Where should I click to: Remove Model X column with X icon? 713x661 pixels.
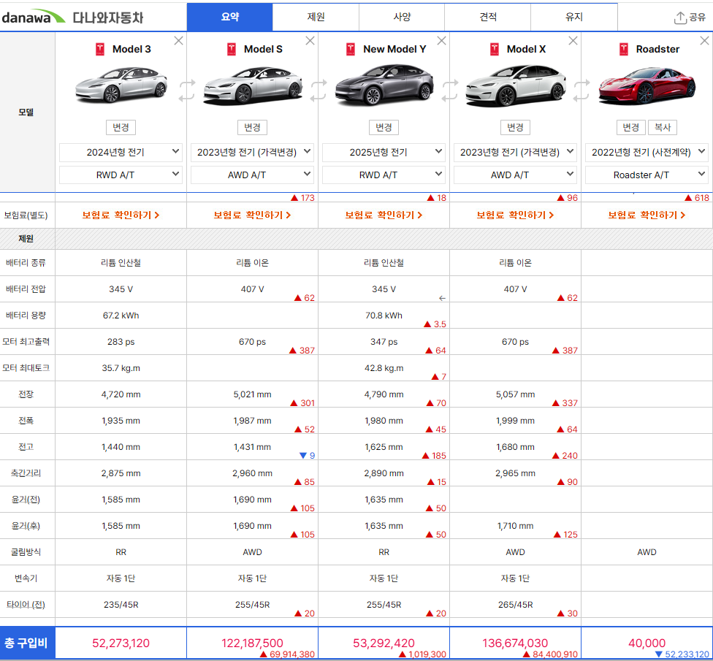(x=573, y=41)
